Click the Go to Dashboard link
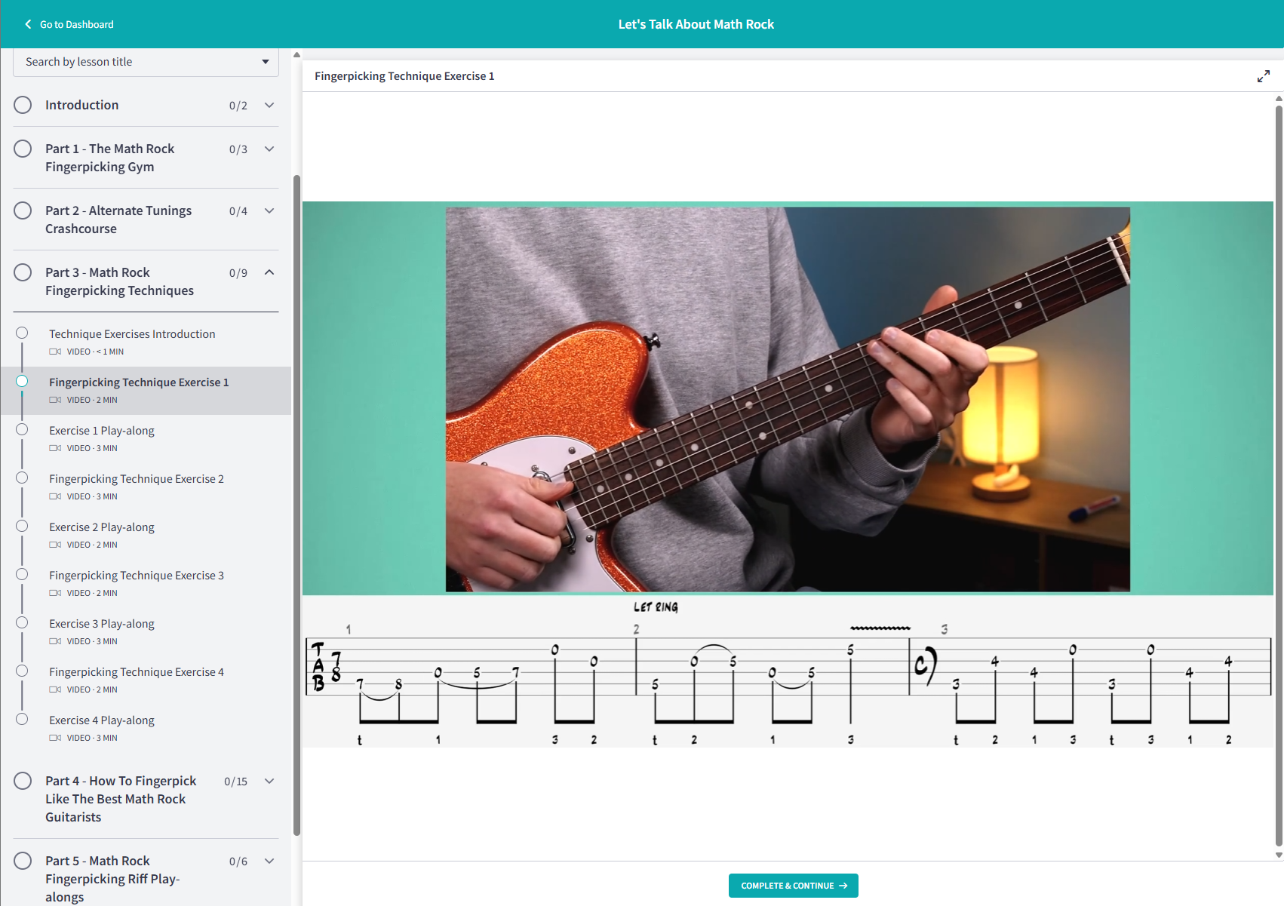 point(76,24)
